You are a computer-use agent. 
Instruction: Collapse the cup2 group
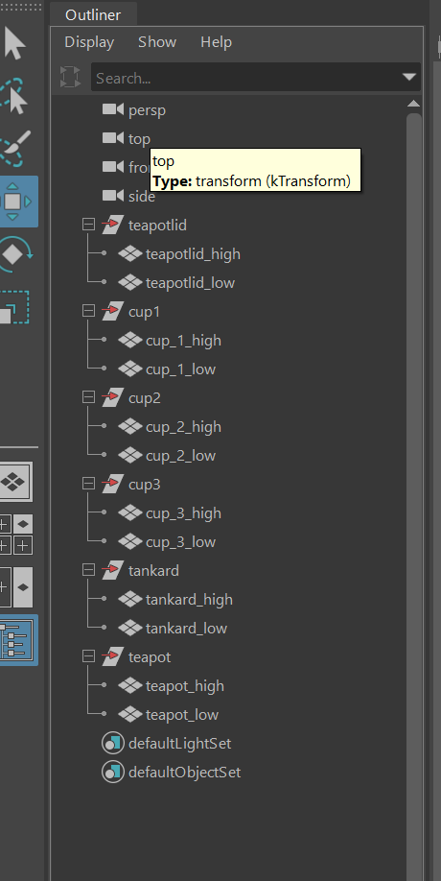88,397
